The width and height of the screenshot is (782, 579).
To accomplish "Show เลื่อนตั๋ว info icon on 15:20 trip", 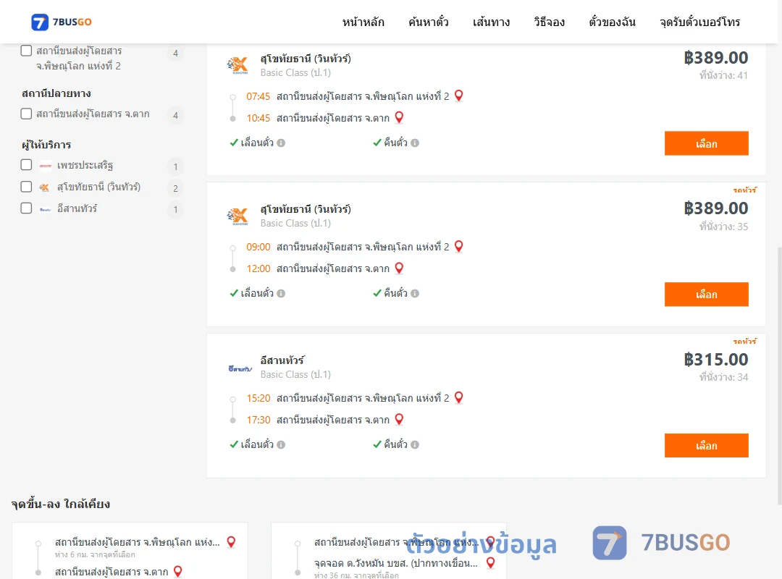I will point(281,445).
